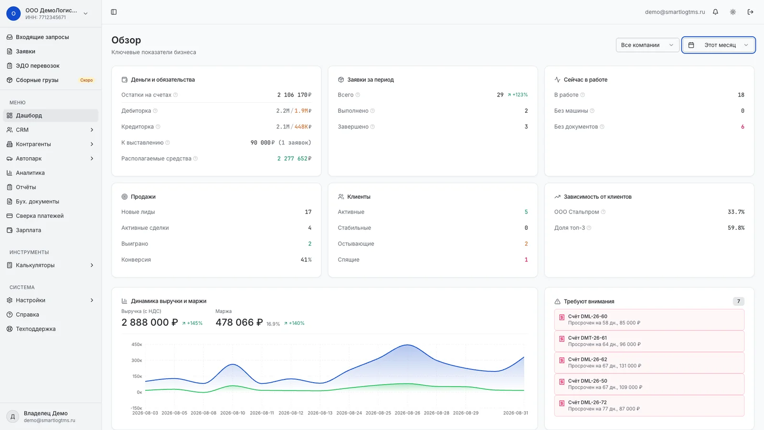Click the Конверсия value 41%

306,260
